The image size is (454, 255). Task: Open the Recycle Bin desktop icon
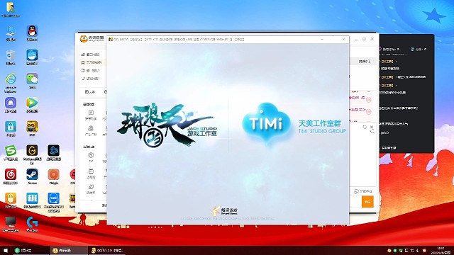(x=11, y=55)
